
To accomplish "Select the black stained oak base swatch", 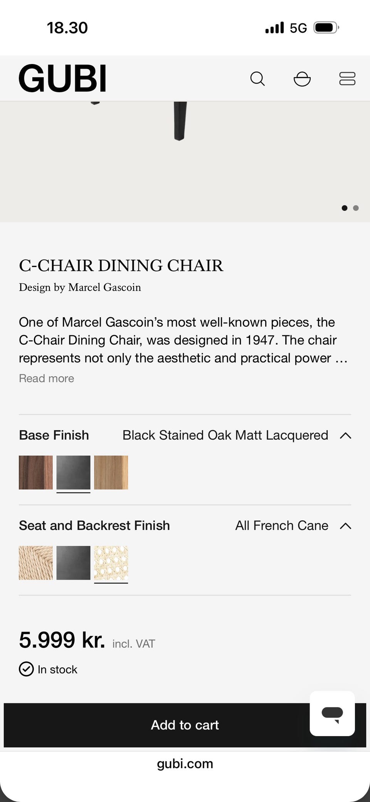I will pyautogui.click(x=73, y=472).
